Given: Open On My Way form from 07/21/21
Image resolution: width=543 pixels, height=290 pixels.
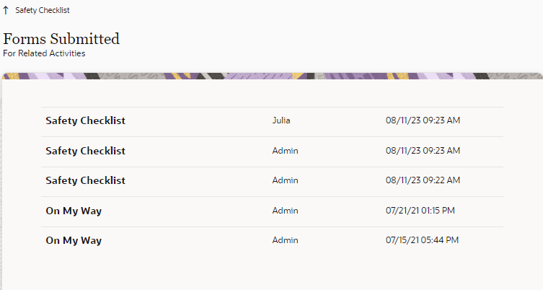Looking at the screenshot, I should [74, 211].
